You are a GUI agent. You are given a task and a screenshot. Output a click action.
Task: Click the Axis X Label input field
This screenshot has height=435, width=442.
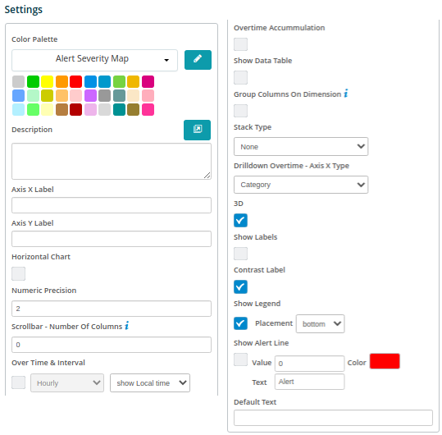click(112, 205)
